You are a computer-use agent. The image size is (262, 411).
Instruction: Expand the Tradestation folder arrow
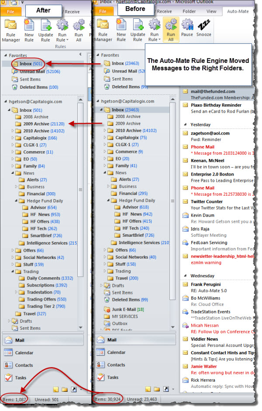[x=16, y=292]
